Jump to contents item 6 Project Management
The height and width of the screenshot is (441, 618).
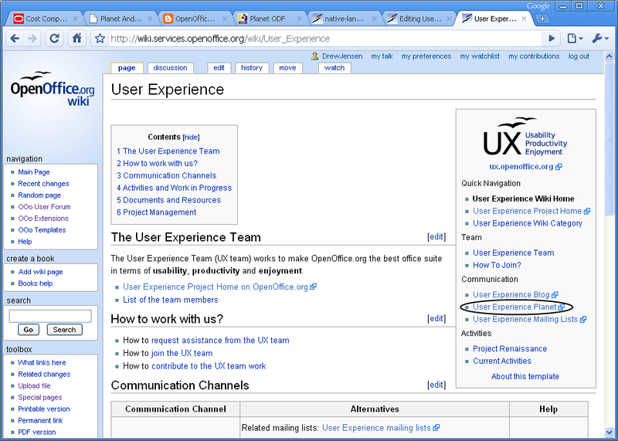pos(156,212)
